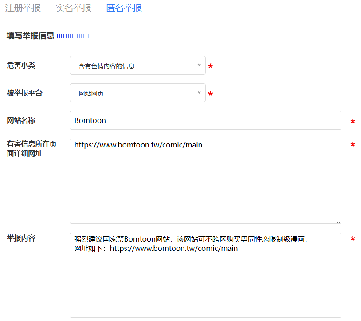Click the 有害信息所在页面详细网址 label
Image resolution: width=361 pixels, height=321 pixels.
(31, 149)
